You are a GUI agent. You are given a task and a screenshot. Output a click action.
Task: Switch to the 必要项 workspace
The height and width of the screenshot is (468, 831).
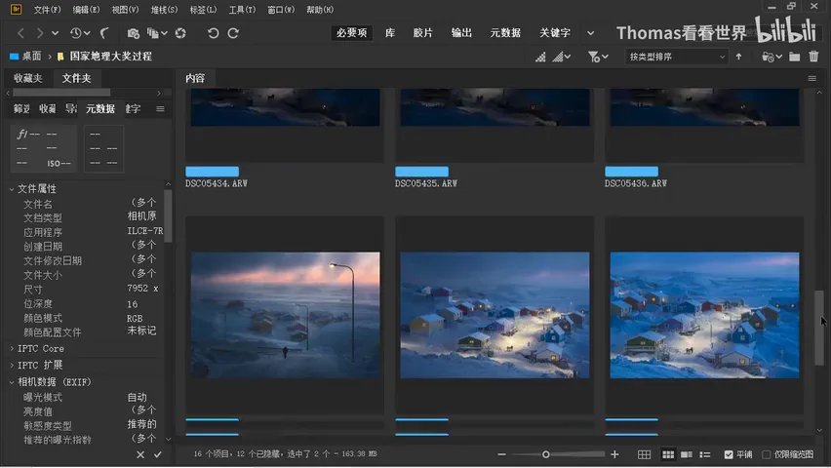click(351, 33)
